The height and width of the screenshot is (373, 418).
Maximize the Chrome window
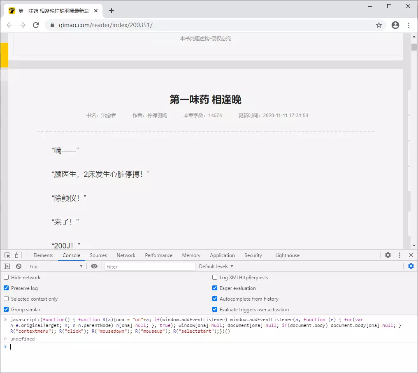click(x=389, y=6)
